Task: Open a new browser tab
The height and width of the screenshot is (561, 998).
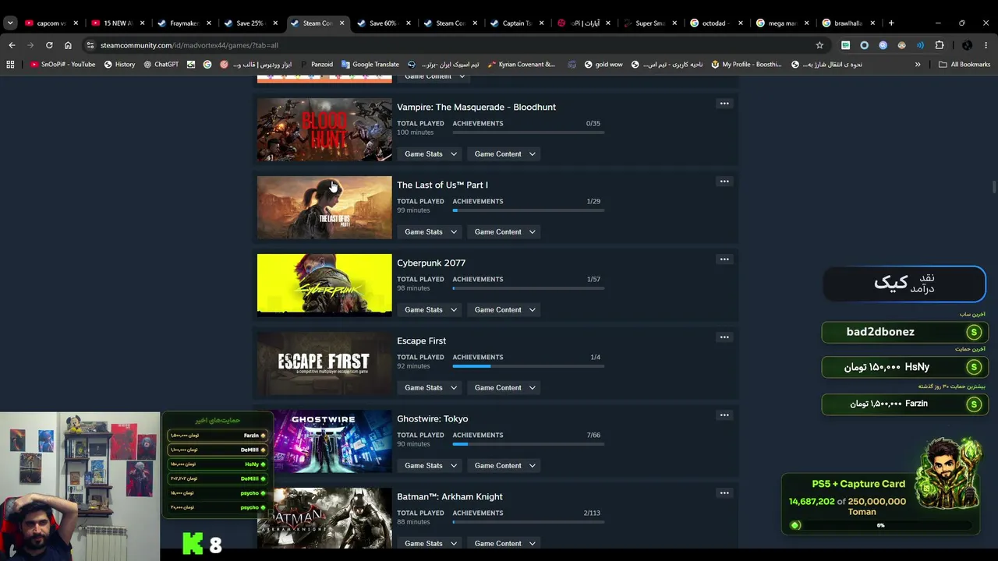Action: click(891, 23)
